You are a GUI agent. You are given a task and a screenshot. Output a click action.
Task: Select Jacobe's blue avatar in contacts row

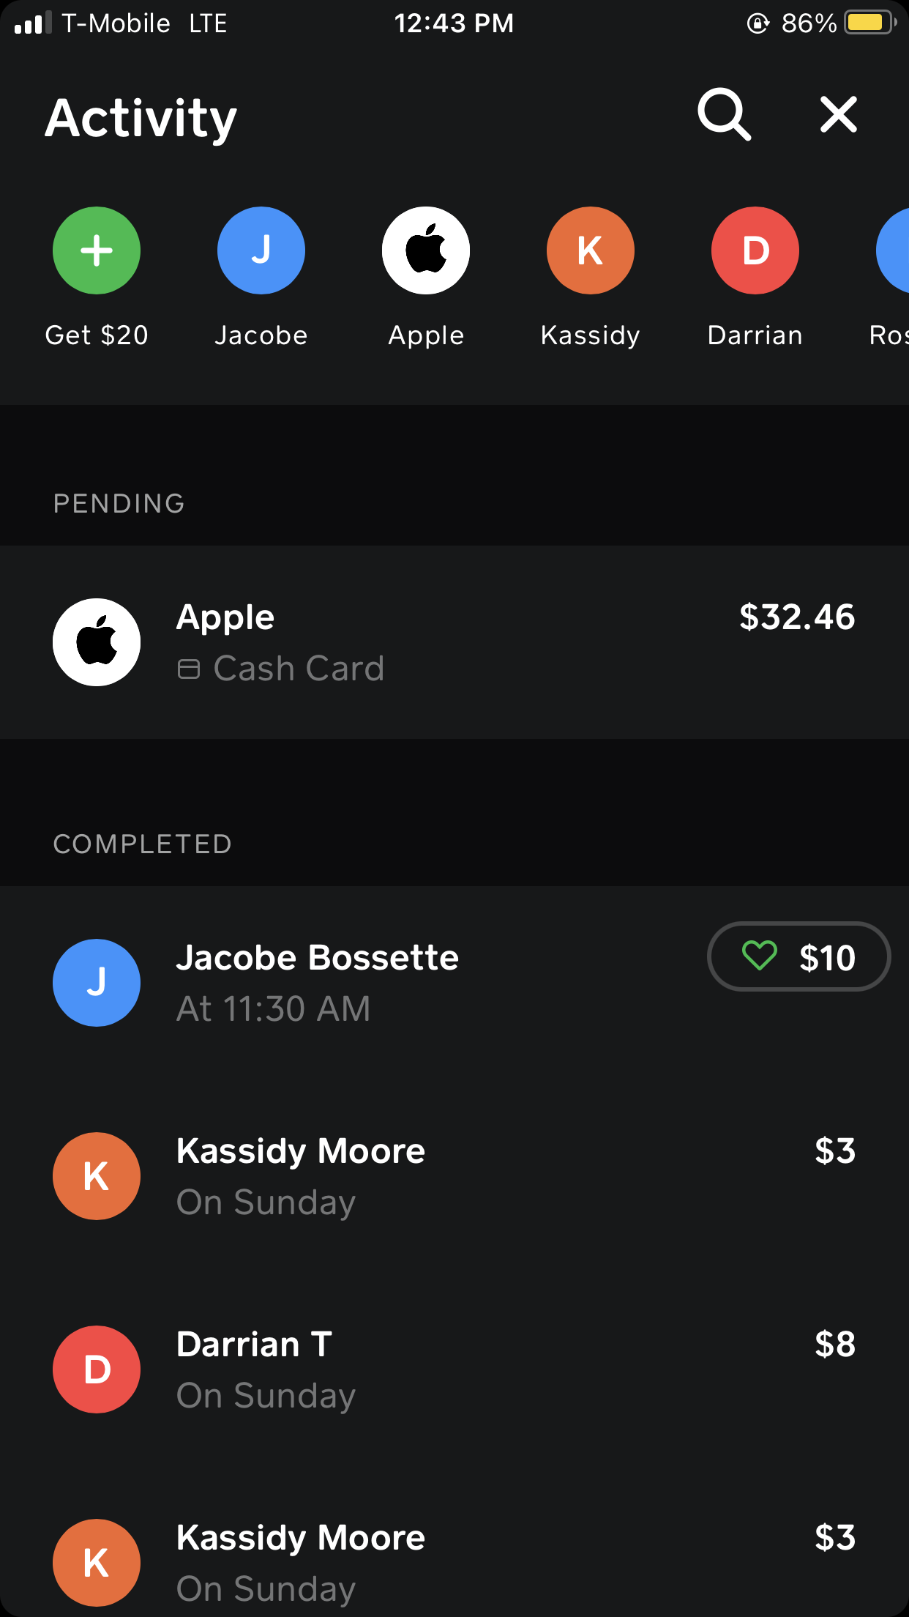pos(261,250)
